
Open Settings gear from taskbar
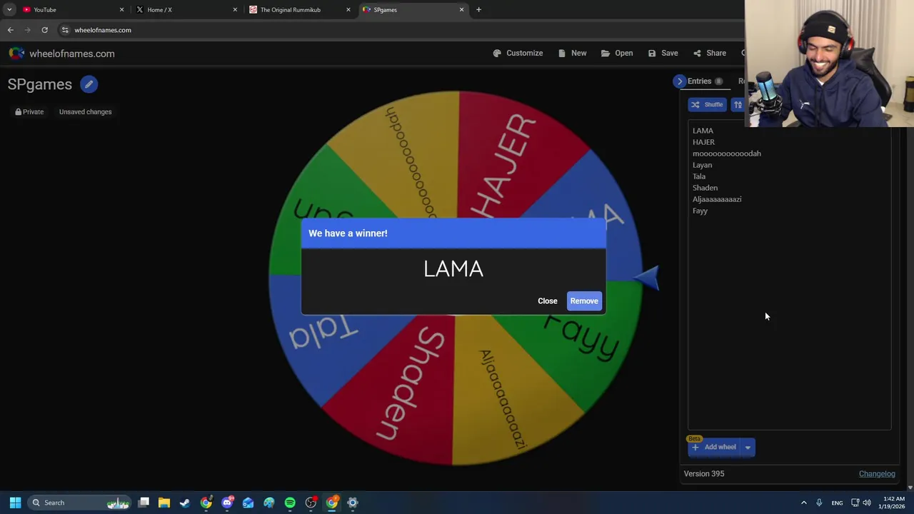coord(352,503)
